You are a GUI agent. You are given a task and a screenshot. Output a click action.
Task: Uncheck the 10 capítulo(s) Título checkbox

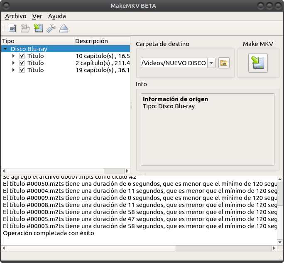[22, 56]
